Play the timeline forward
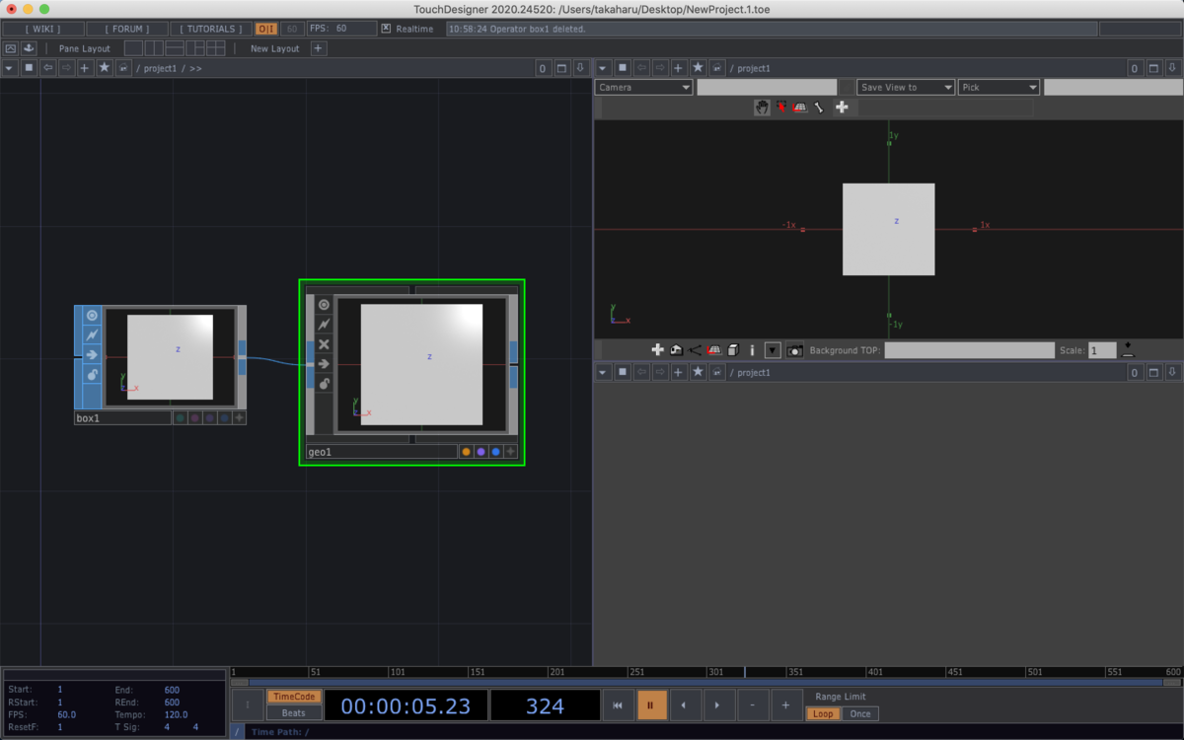Viewport: 1184px width, 740px height. pyautogui.click(x=718, y=705)
